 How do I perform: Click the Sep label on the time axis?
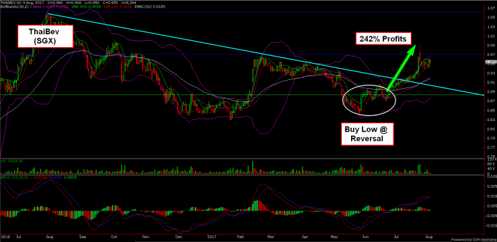pyautogui.click(x=82, y=237)
